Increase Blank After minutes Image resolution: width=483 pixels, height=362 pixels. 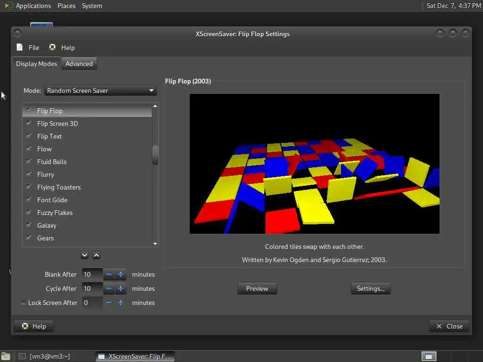[121, 274]
